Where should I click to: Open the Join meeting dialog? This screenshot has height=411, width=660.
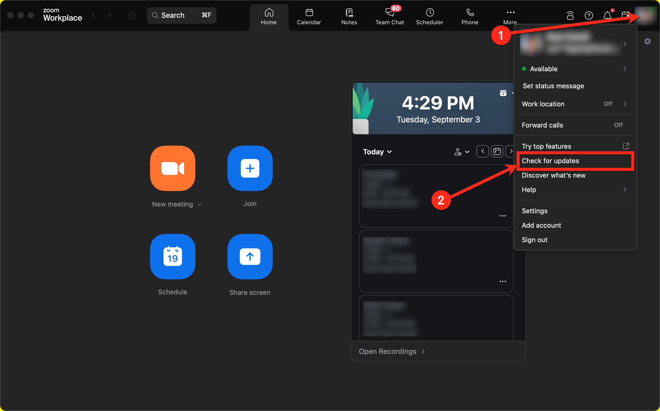250,169
